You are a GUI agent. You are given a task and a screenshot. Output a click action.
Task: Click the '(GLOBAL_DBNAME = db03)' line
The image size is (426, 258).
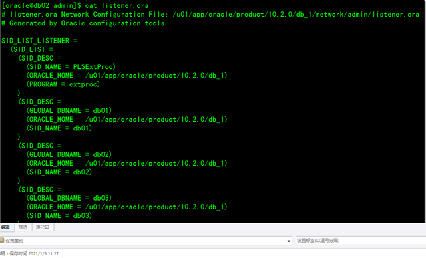coord(69,198)
